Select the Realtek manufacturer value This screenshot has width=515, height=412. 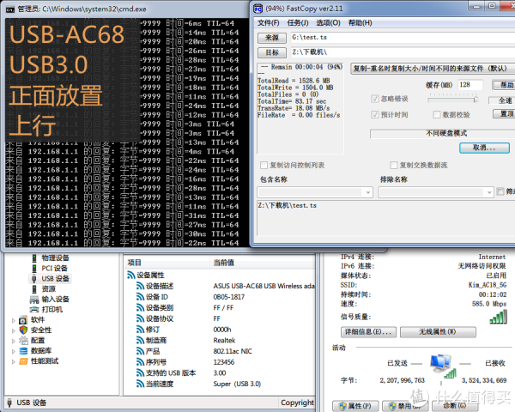pyautogui.click(x=224, y=341)
